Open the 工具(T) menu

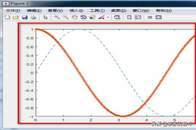[97, 11]
